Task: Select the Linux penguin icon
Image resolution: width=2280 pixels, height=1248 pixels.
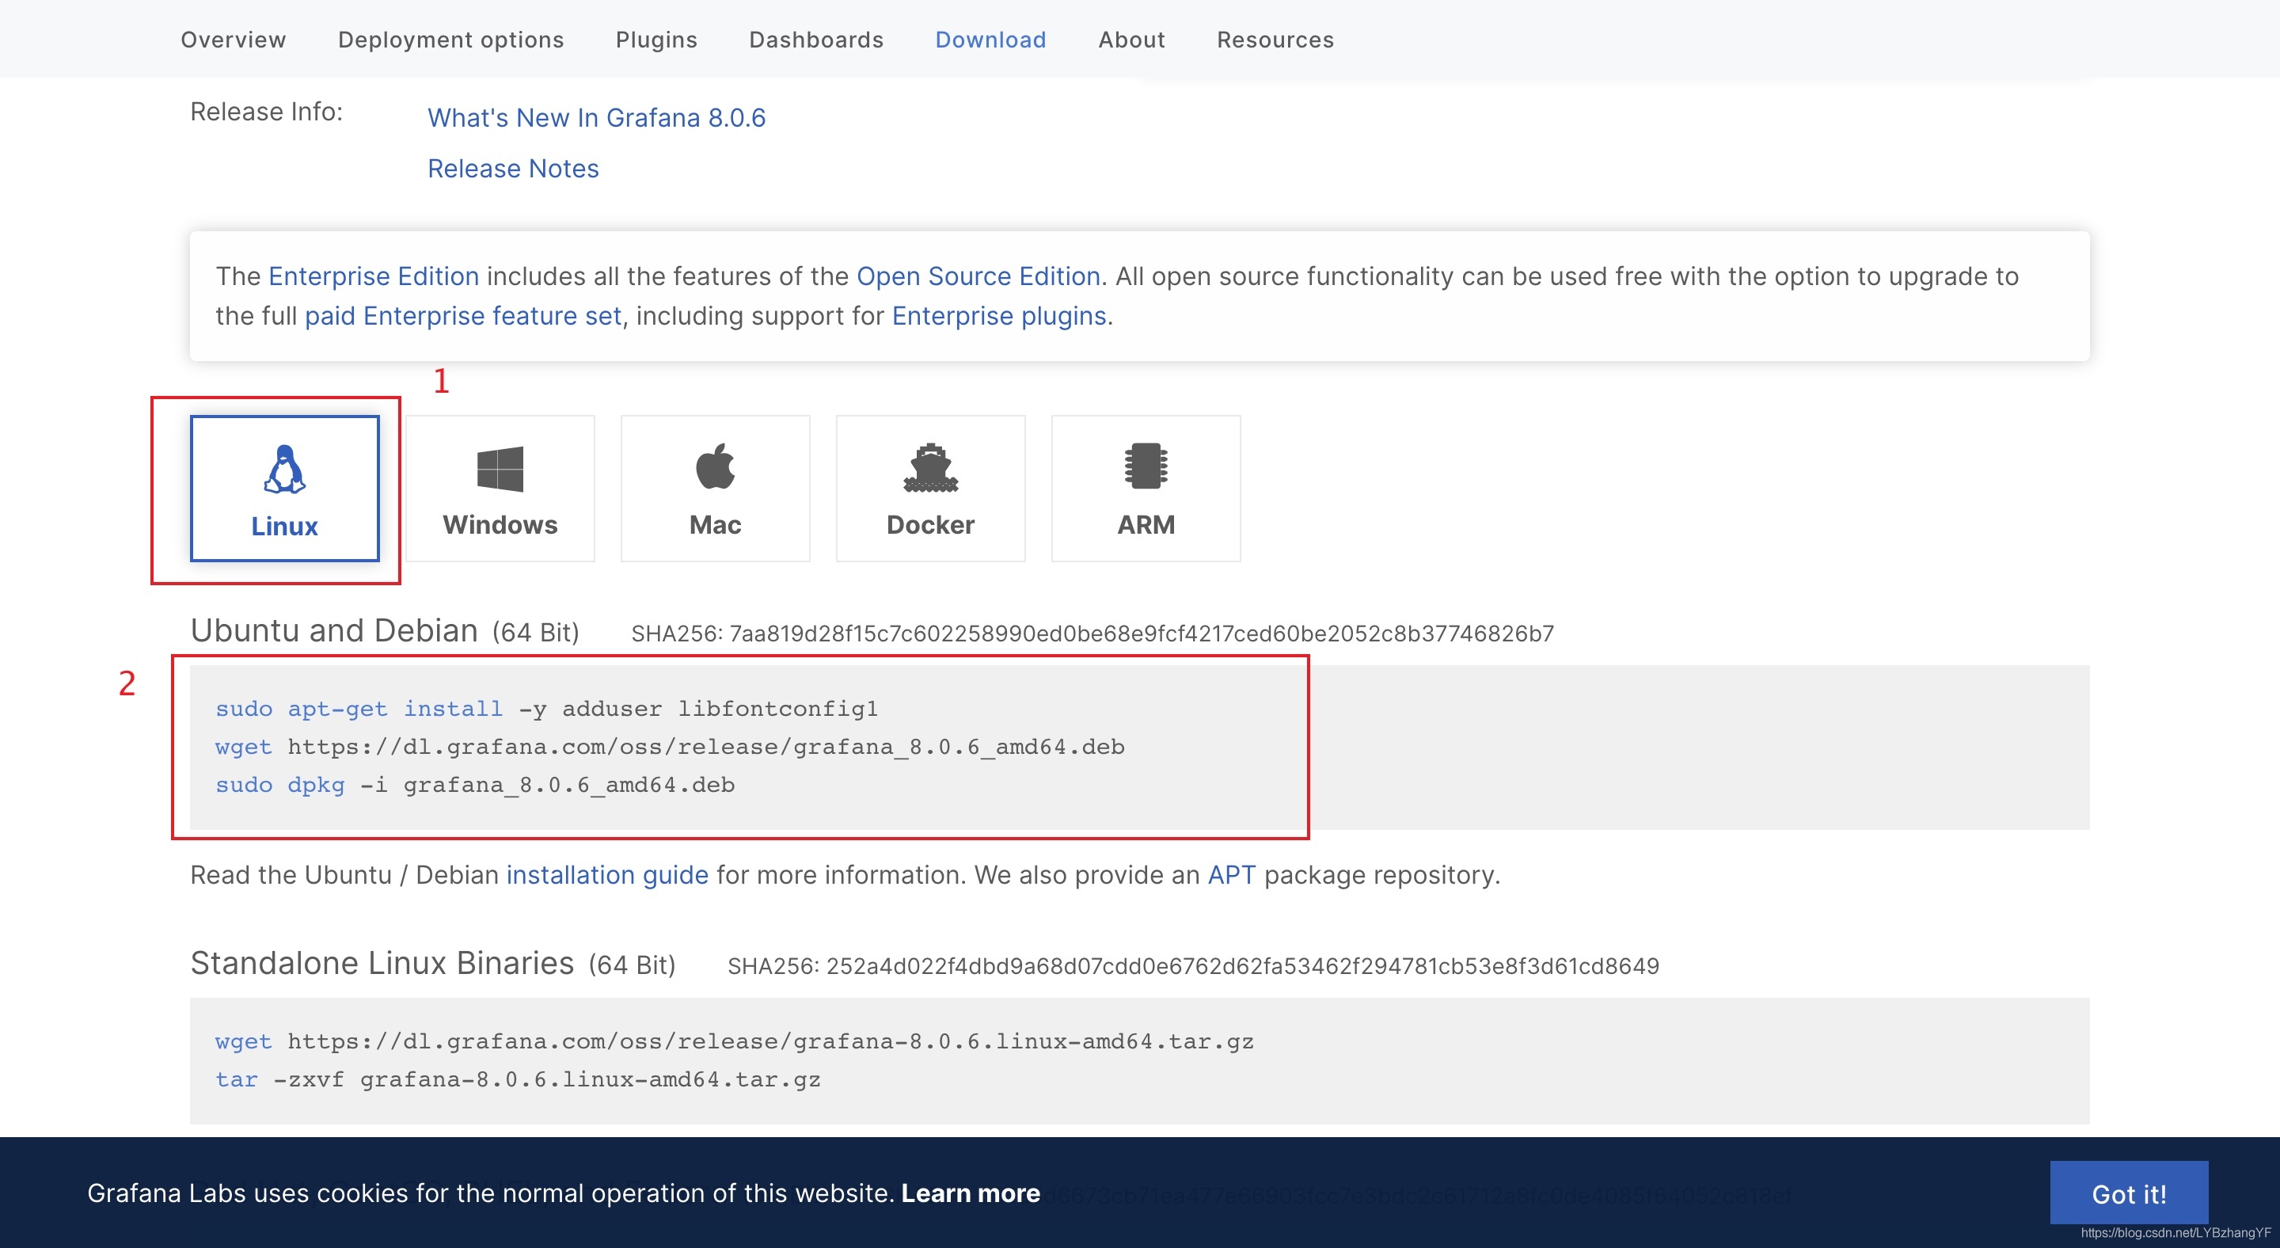Action: (284, 468)
